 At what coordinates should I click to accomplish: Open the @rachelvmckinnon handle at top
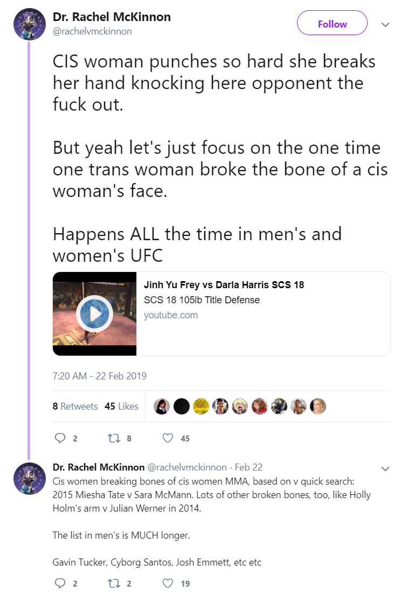(92, 31)
